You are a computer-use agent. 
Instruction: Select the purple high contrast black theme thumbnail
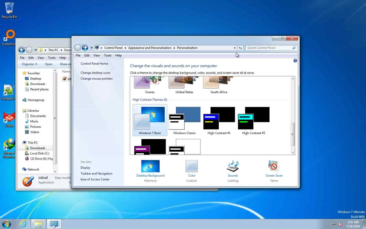150,147
